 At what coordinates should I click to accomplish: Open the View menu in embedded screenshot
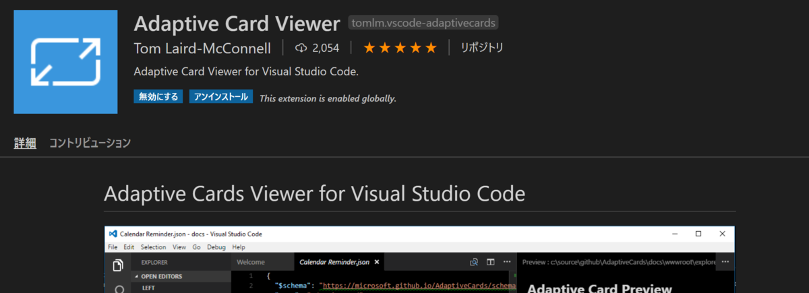pyautogui.click(x=179, y=247)
